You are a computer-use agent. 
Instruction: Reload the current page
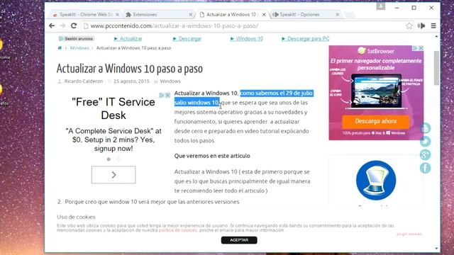coord(74,25)
